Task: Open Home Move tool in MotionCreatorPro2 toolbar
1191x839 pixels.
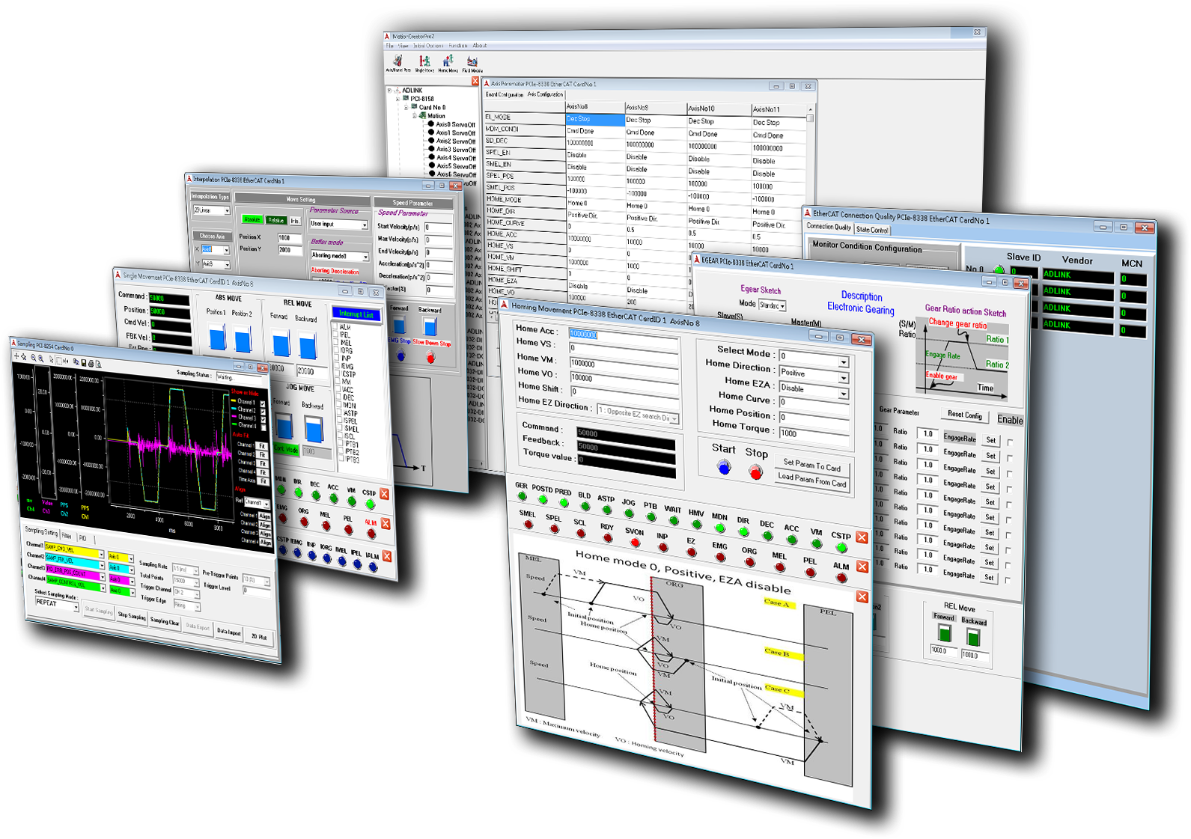Action: click(448, 64)
